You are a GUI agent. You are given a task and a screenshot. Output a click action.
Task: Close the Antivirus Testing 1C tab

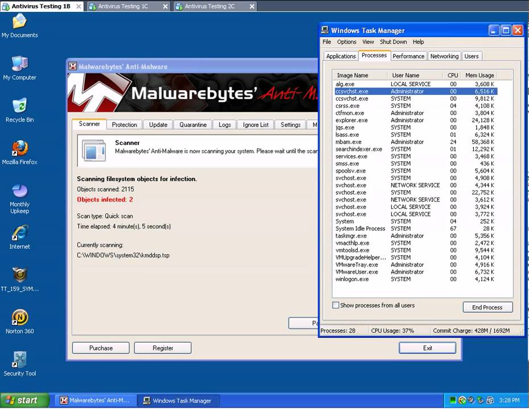coord(166,6)
